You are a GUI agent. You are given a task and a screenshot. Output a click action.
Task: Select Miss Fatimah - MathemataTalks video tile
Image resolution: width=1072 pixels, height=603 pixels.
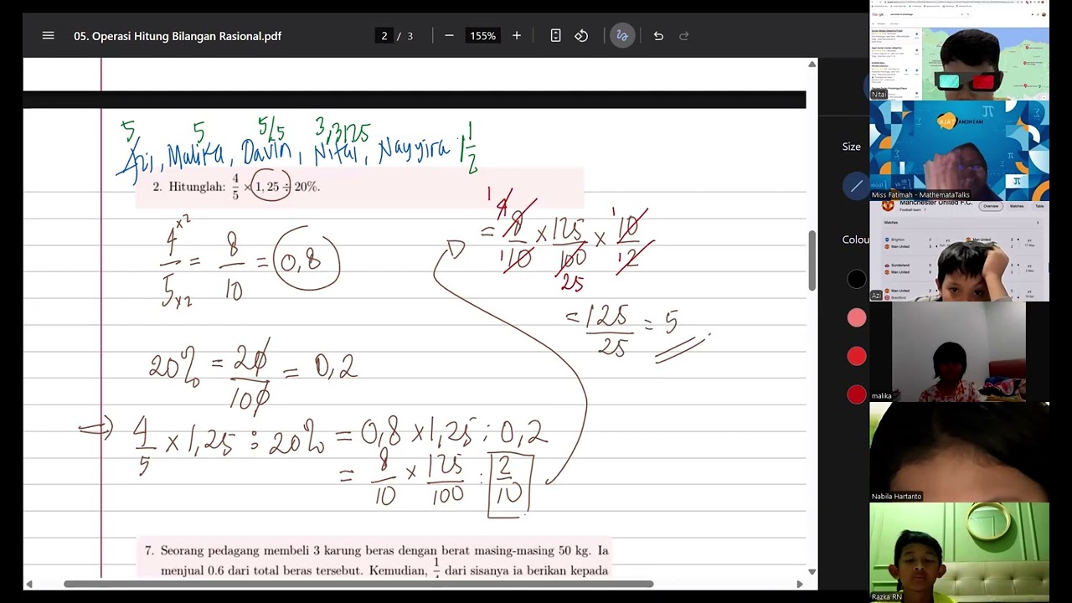click(959, 151)
